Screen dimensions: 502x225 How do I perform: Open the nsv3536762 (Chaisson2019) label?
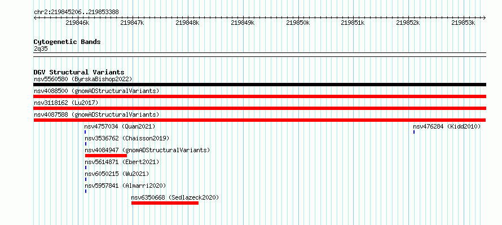(x=127, y=138)
